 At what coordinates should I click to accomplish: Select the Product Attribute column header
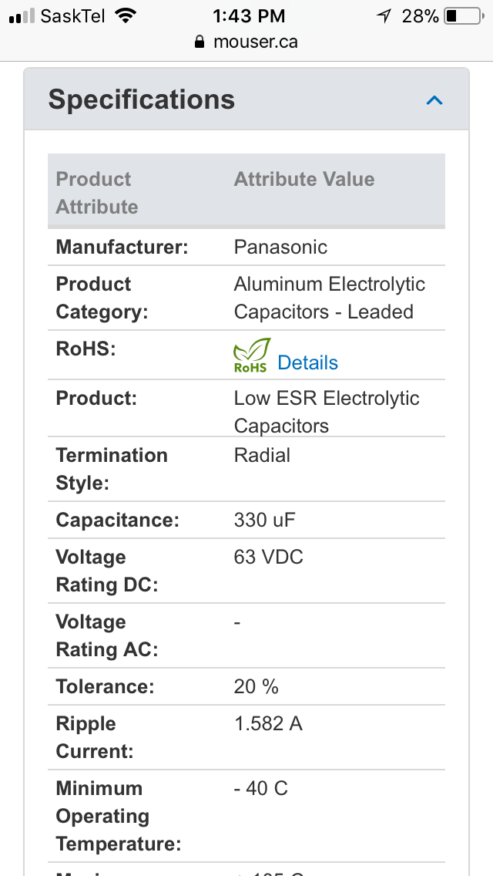96,193
